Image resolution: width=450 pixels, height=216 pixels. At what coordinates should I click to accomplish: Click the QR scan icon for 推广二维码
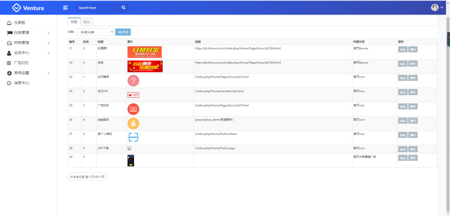[x=133, y=138]
